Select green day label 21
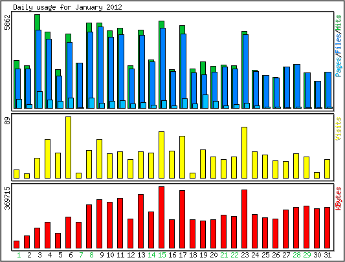 (224, 255)
